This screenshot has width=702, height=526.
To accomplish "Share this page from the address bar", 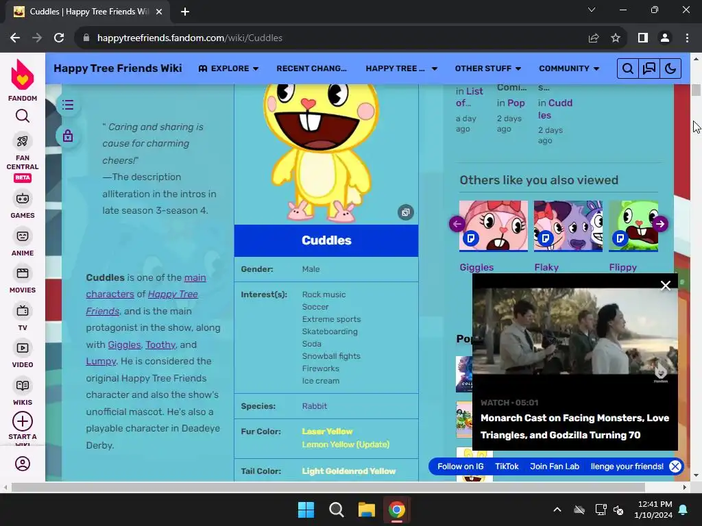I will click(x=594, y=38).
